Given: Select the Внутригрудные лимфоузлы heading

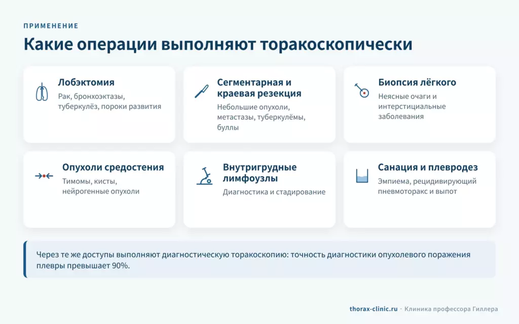Looking at the screenshot, I should coord(259,173).
